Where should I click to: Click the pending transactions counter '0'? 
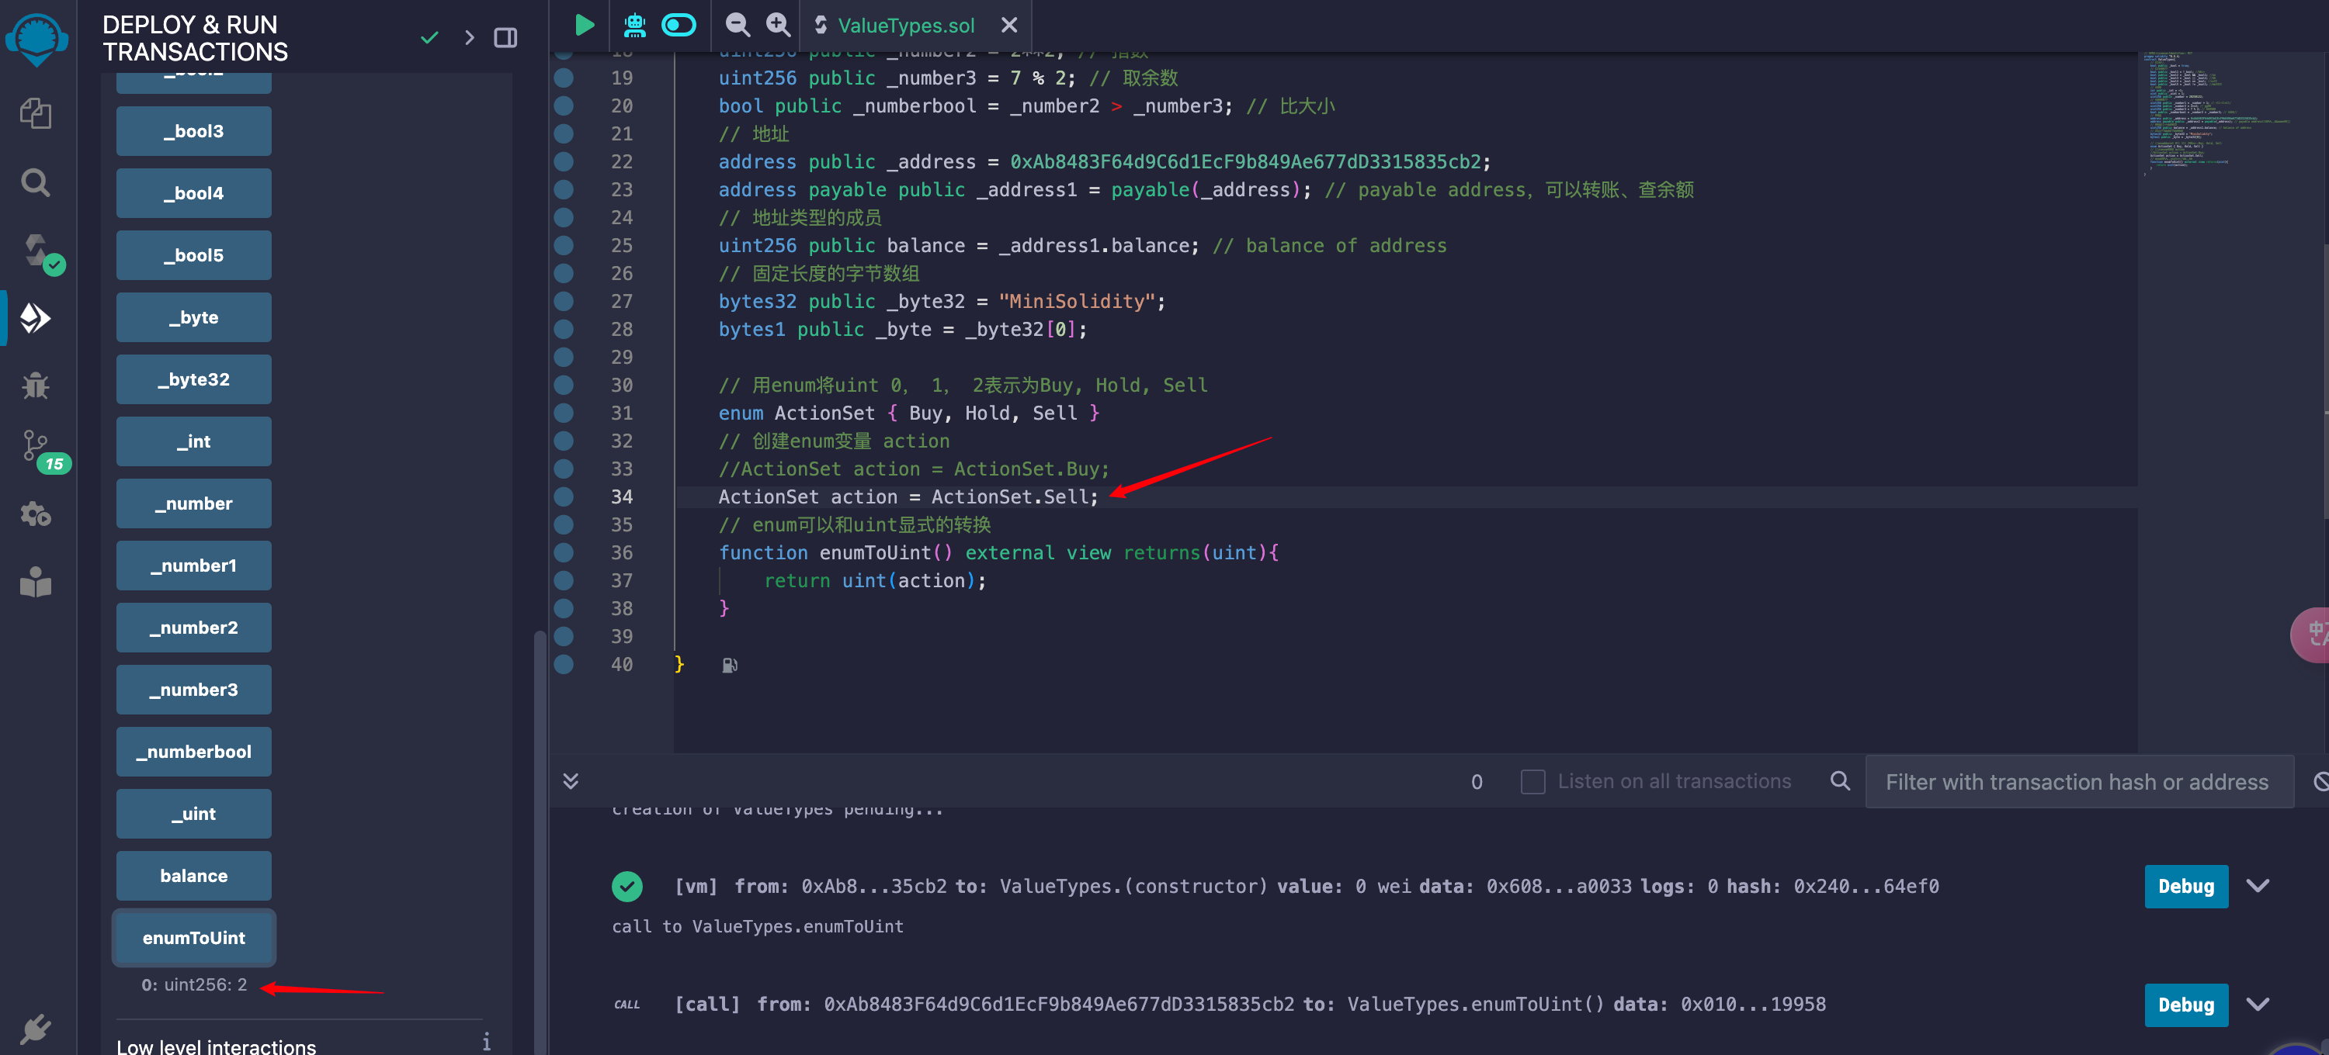(1477, 782)
